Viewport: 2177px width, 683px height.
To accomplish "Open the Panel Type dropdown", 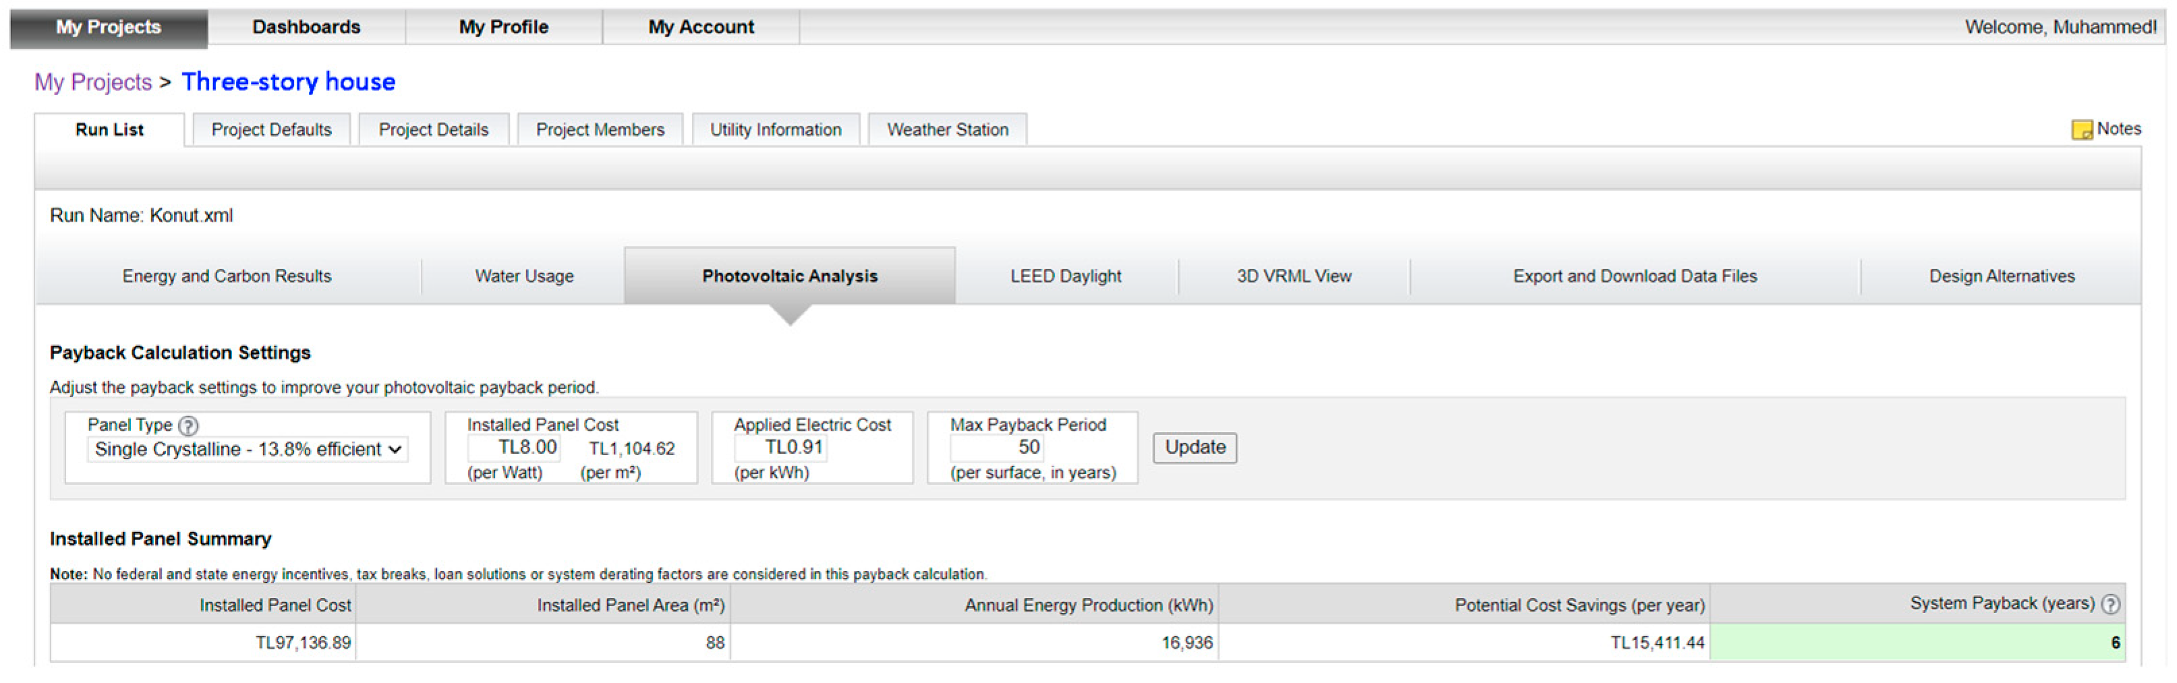I will pyautogui.click(x=248, y=450).
